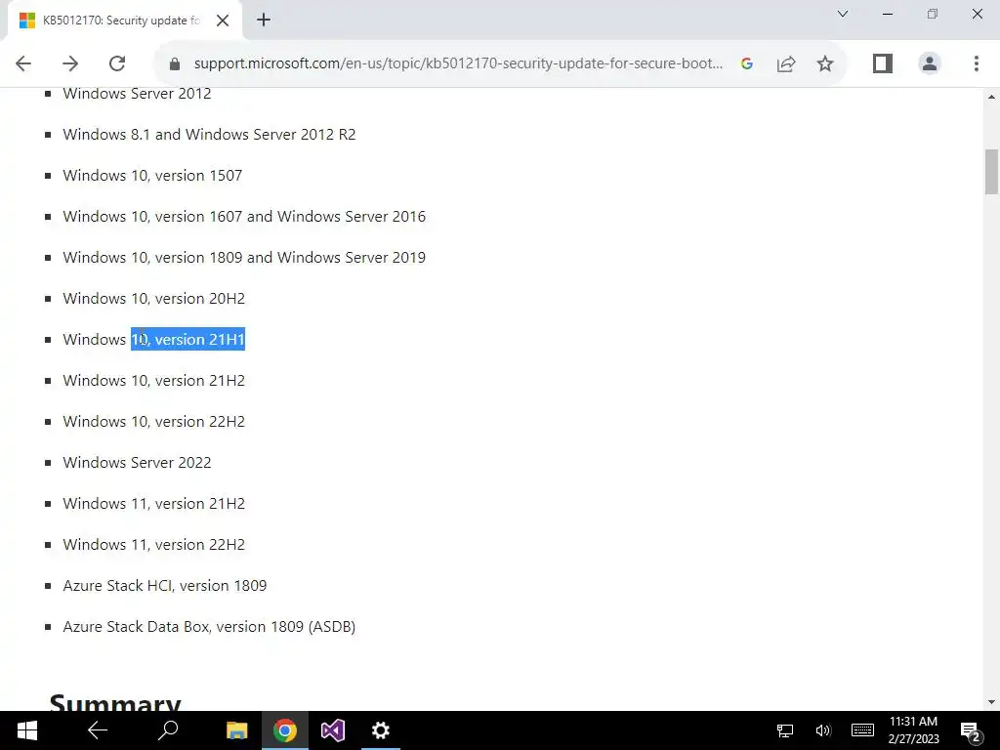Screen dimensions: 1000x750
Task: Click 'Windows 11, version 21H2' list item
Action: 153,504
